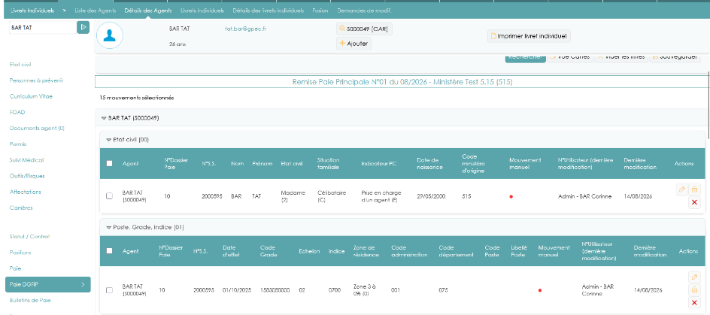This screenshot has height=315, width=710.
Task: Click the 'Indicateur PC' column header
Action: point(379,163)
